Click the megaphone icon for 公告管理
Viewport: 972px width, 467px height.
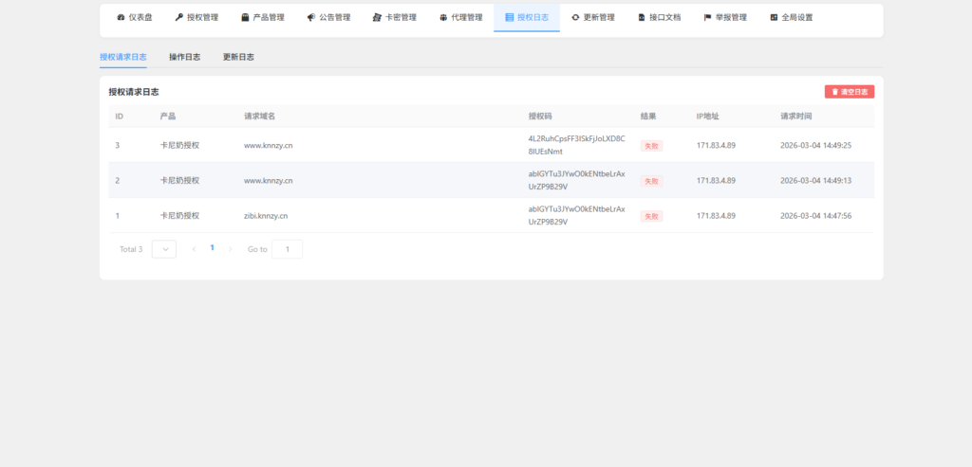tap(311, 17)
